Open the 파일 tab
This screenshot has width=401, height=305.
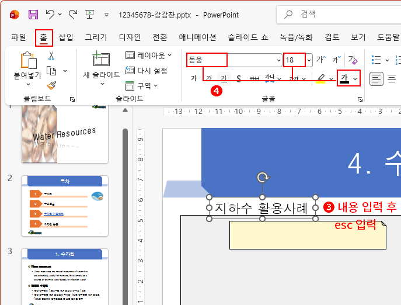19,37
